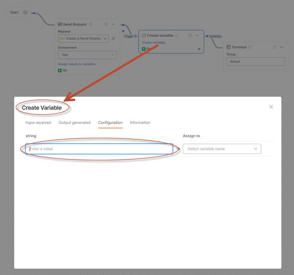Screen dimensions: 294x275
Task: Click the Assign values to variables link
Action: click(x=76, y=64)
